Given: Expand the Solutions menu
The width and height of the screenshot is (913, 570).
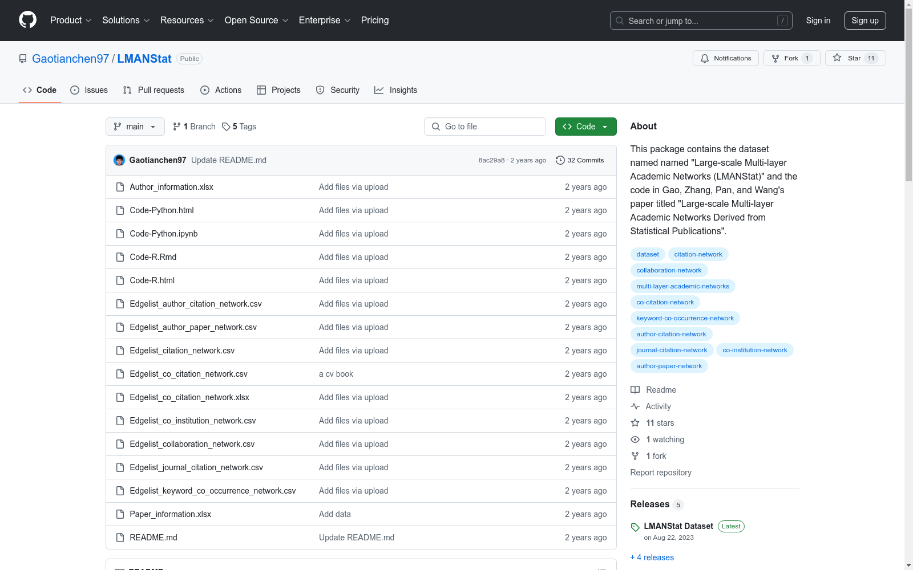Looking at the screenshot, I should click(x=126, y=21).
